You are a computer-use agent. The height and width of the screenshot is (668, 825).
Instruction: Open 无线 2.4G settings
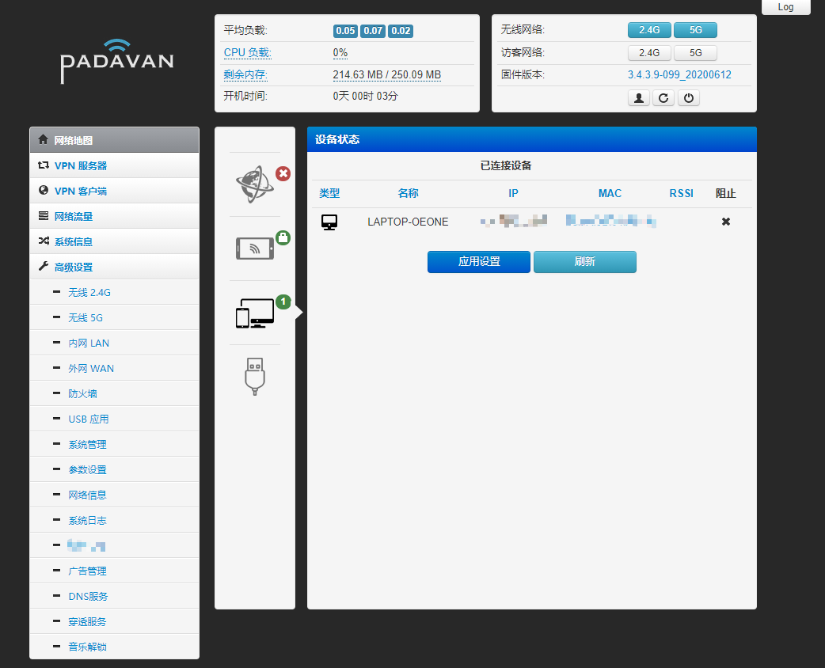(114, 292)
